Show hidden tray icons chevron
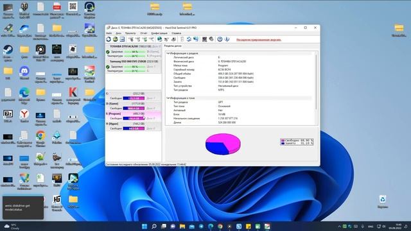This screenshot has width=411, height=231. [340, 227]
